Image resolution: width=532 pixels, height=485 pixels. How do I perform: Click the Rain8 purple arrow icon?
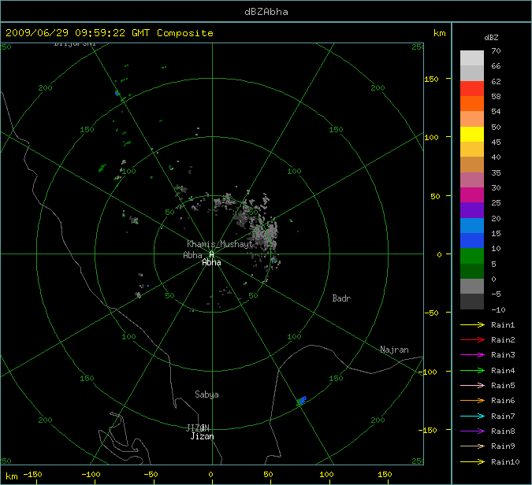point(472,431)
